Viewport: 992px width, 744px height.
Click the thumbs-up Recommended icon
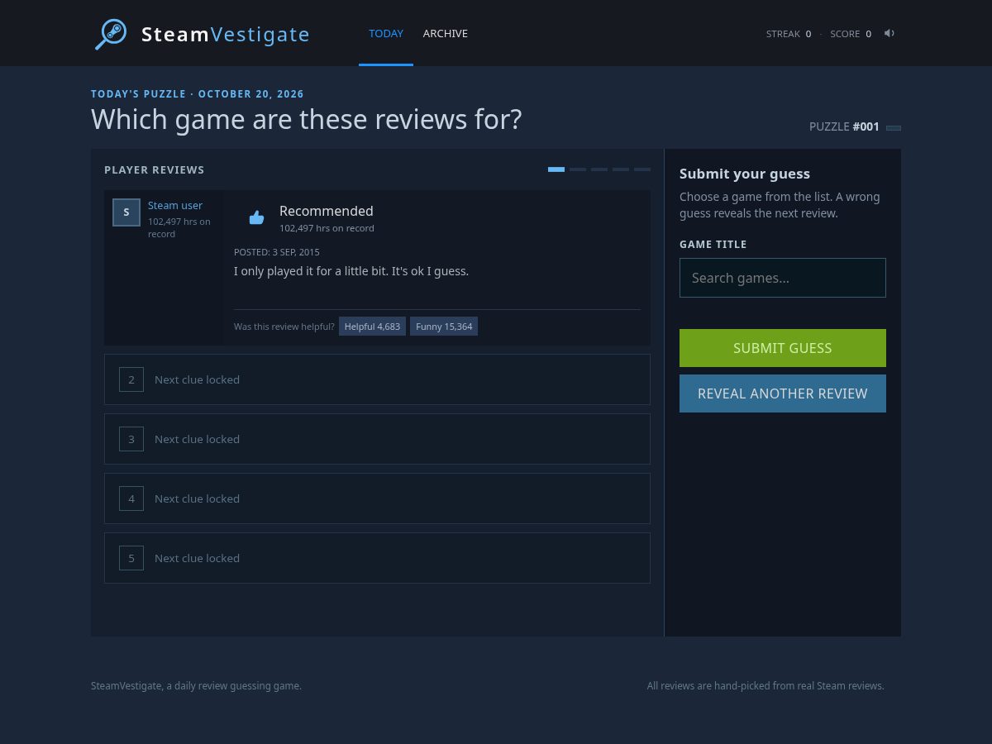tap(256, 217)
